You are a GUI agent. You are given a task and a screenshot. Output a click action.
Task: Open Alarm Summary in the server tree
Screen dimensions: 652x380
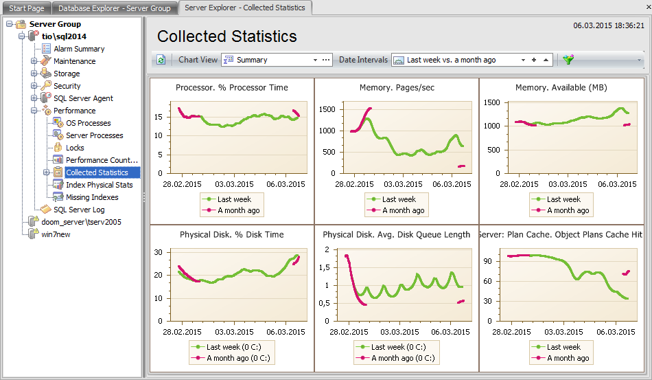click(78, 49)
